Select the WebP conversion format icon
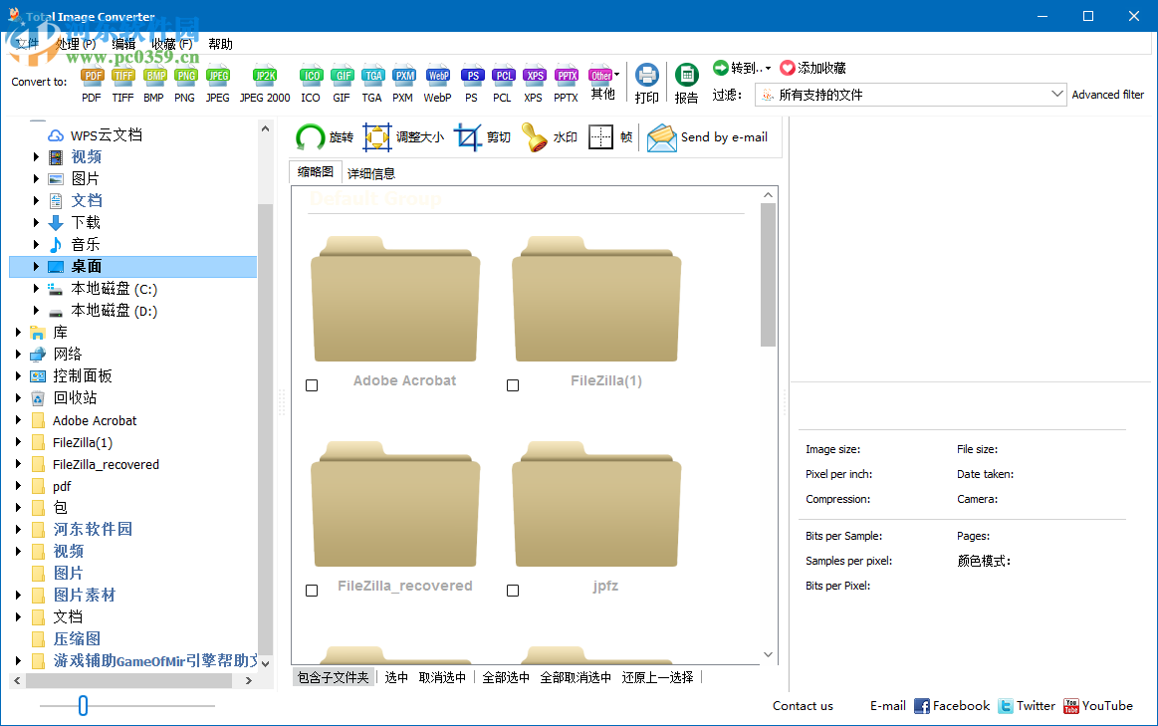This screenshot has height=726, width=1158. tap(437, 77)
